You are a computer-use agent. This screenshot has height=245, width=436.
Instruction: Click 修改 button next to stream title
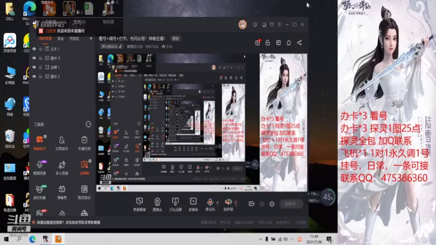tap(175, 39)
